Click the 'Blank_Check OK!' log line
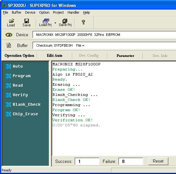The height and width of the screenshot is (174, 176). (71, 100)
